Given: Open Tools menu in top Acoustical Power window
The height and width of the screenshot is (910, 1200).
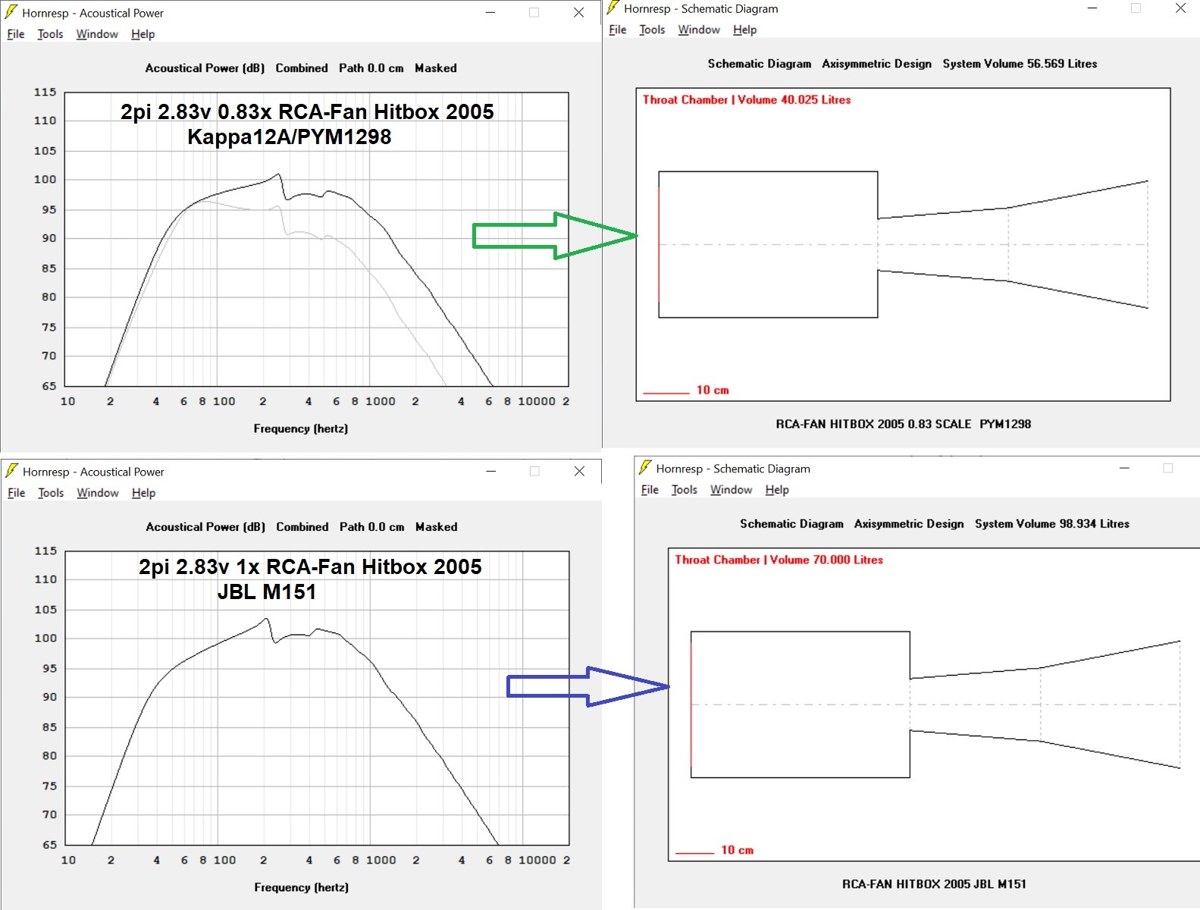Looking at the screenshot, I should pos(50,34).
